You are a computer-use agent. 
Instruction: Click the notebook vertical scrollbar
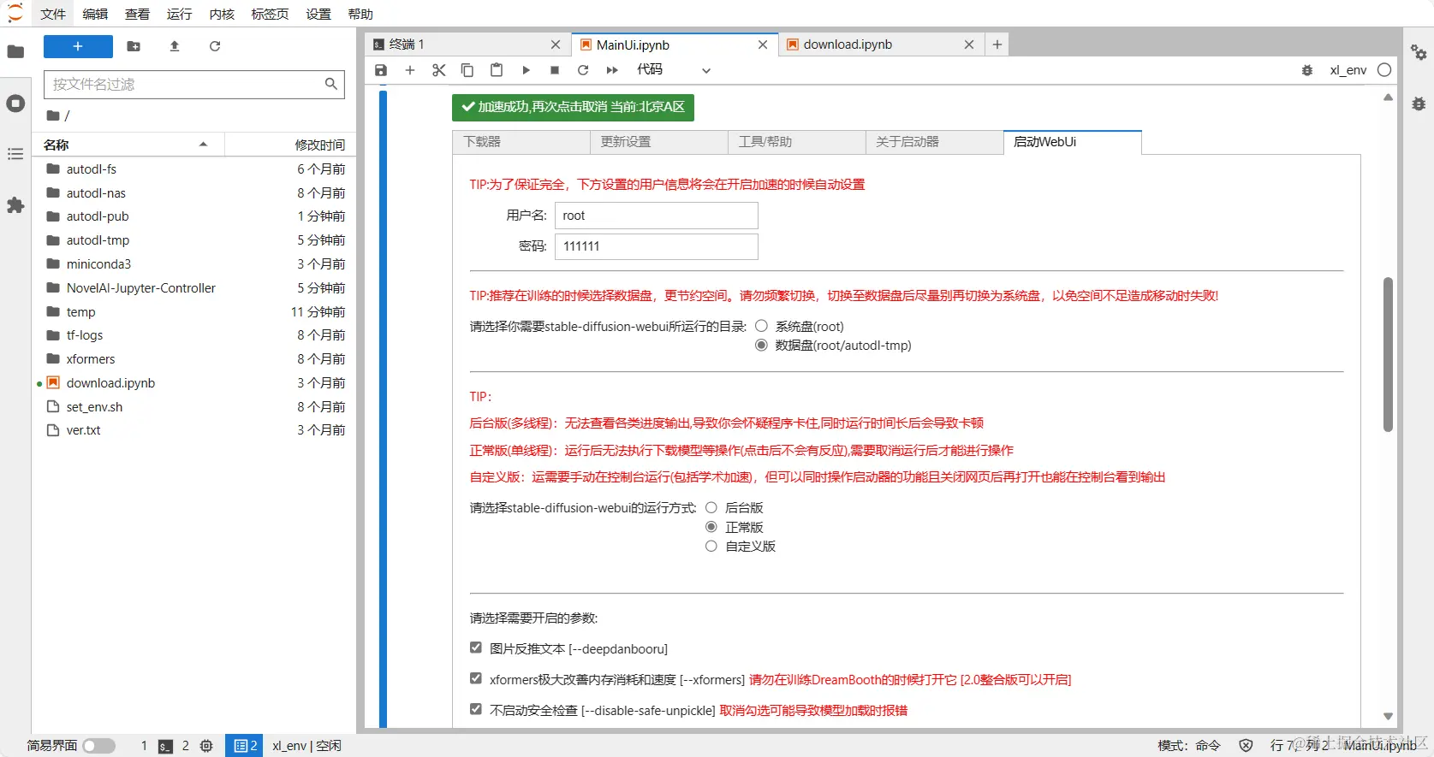pos(1388,354)
